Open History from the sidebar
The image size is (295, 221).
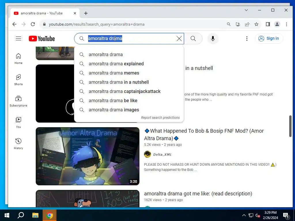click(x=18, y=144)
